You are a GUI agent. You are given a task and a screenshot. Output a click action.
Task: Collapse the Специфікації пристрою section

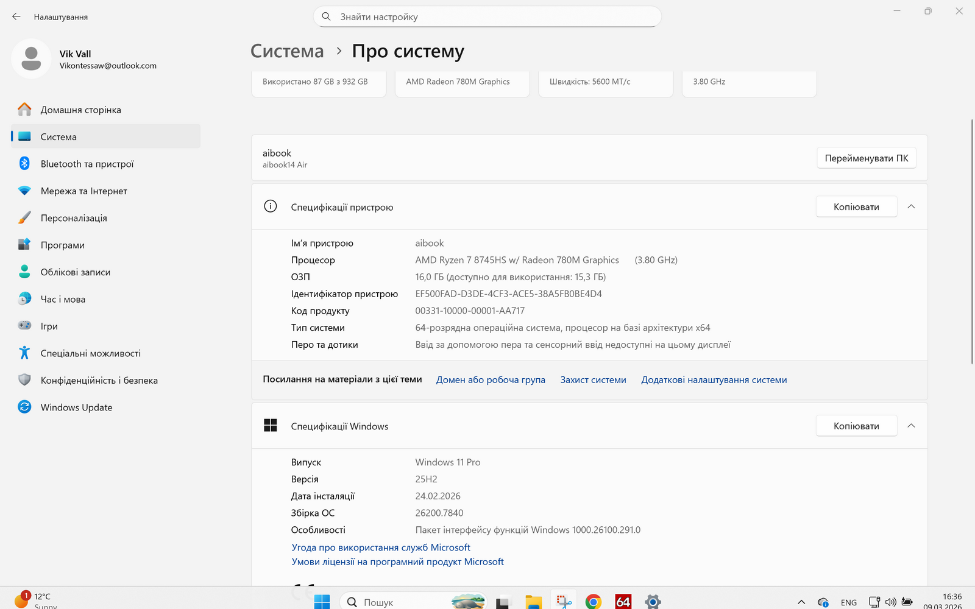pos(911,207)
